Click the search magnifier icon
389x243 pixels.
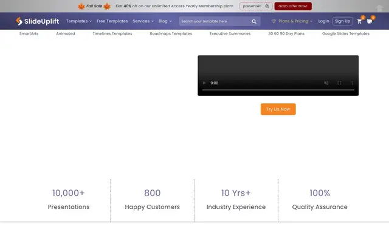[254, 22]
